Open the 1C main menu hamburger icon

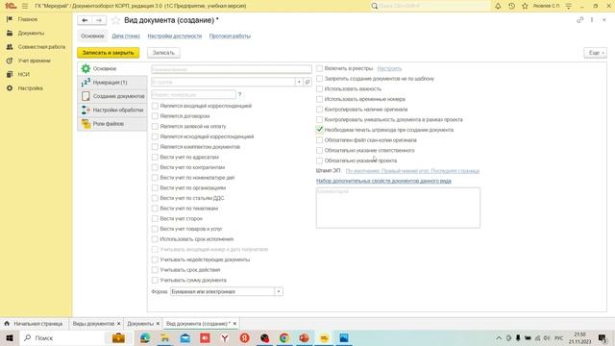[x=25, y=6]
